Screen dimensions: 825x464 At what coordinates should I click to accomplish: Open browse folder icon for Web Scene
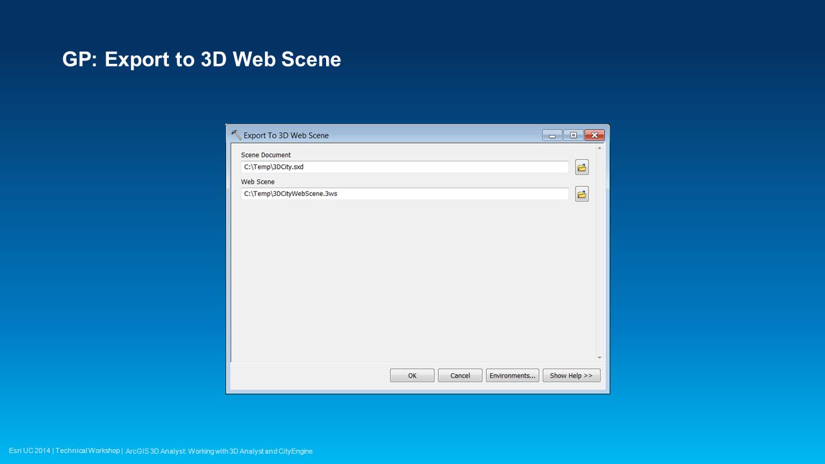point(582,194)
